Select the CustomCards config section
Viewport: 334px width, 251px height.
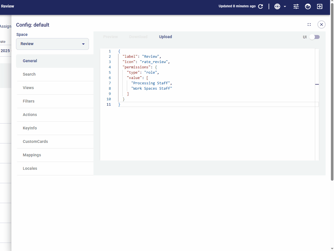(x=55, y=141)
